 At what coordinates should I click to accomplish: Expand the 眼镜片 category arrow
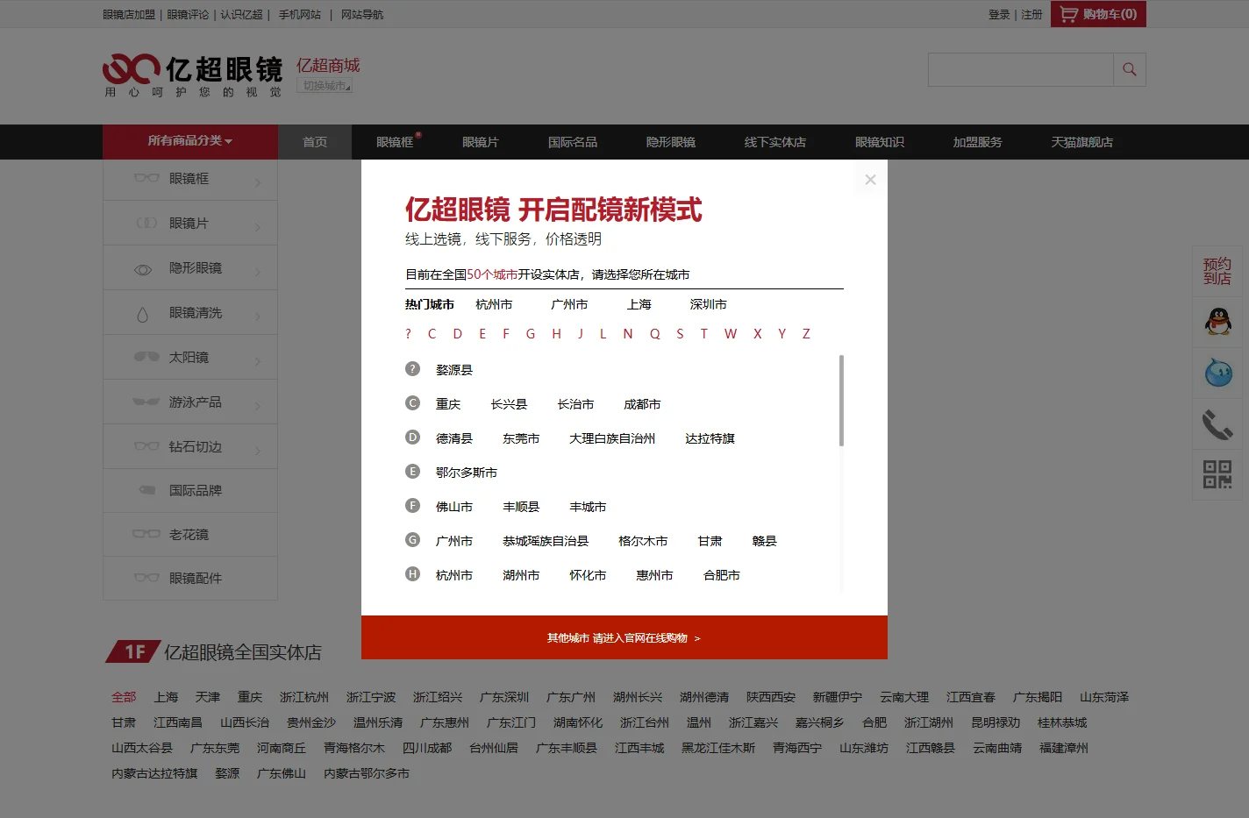point(258,227)
